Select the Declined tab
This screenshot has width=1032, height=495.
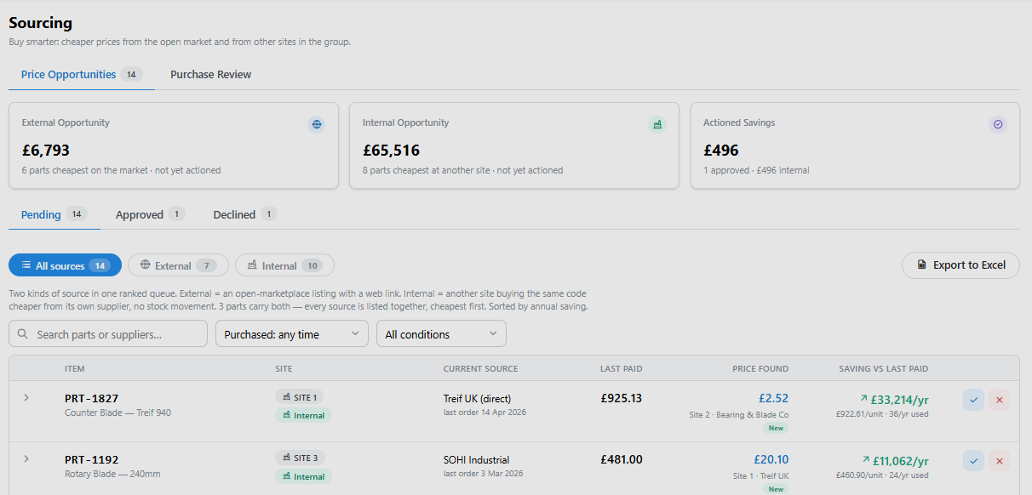pos(244,214)
